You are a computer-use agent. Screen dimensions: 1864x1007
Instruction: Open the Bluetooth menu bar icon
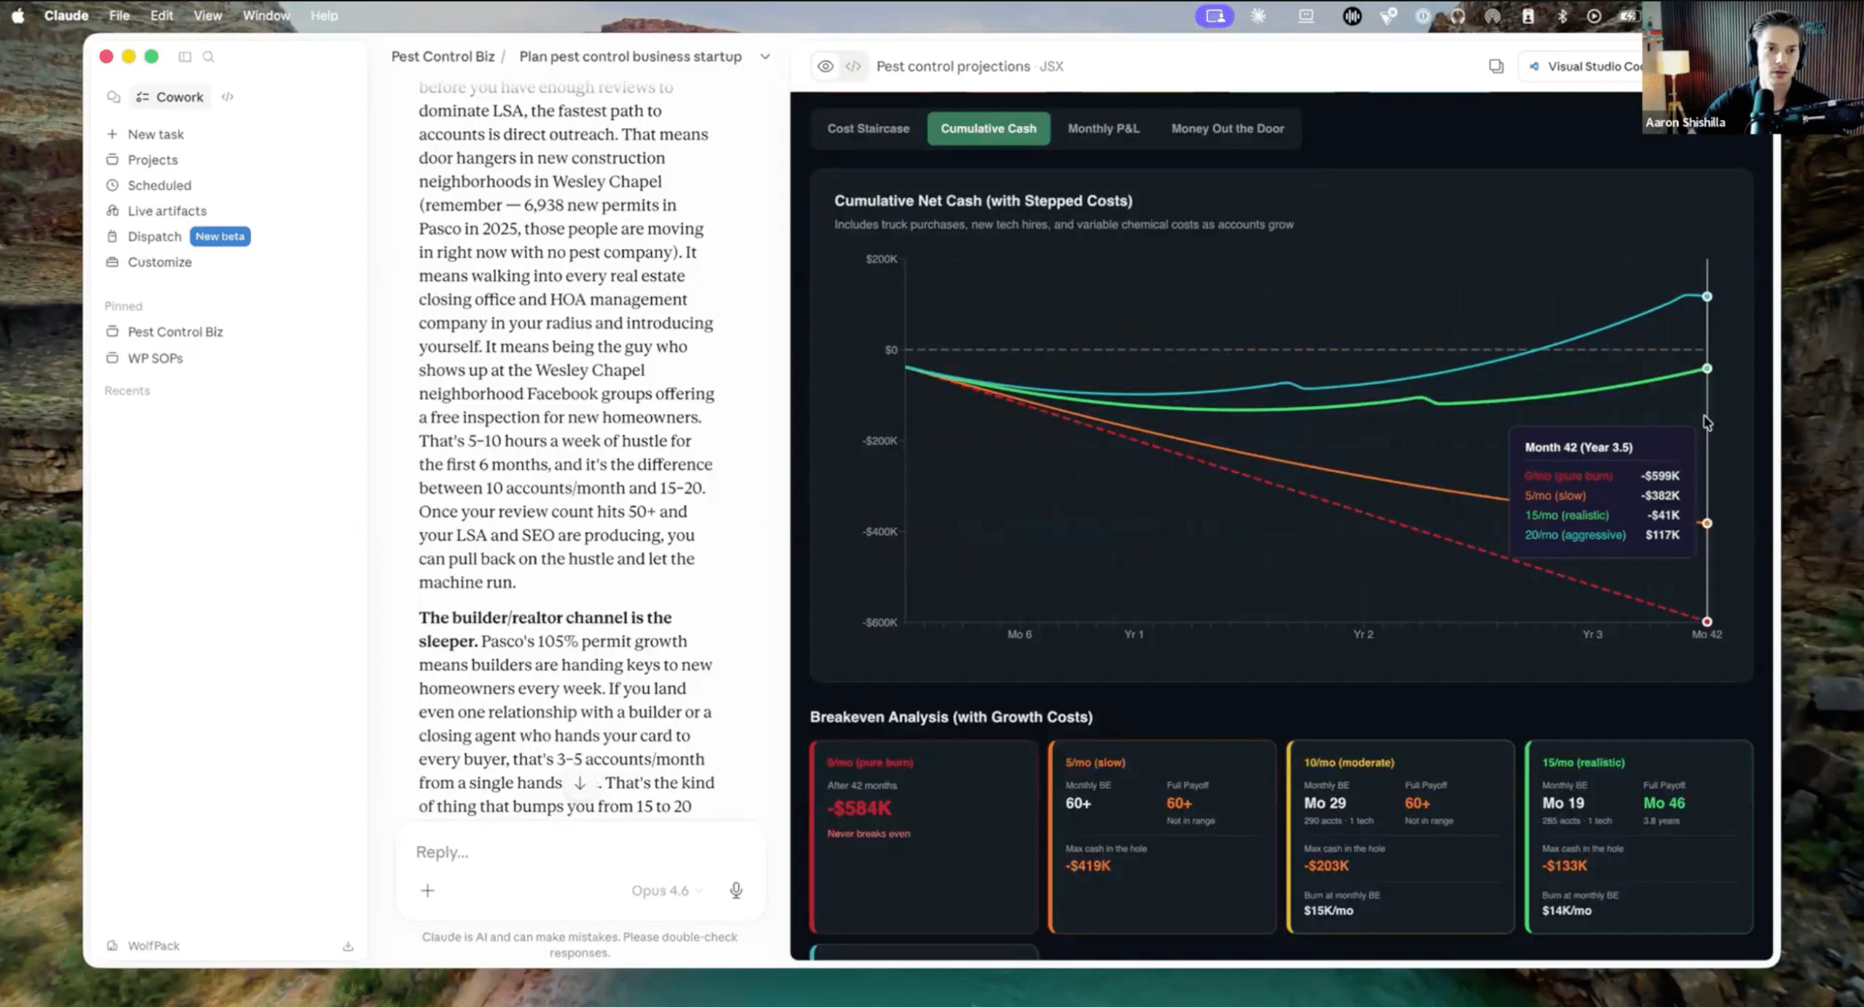1563,16
